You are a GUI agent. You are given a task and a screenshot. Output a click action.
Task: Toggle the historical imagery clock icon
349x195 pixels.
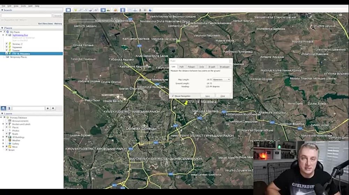tap(103, 10)
